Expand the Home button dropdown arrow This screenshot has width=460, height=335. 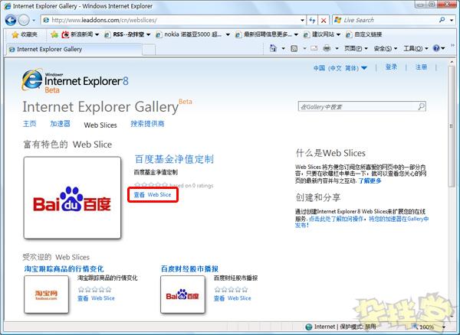tap(283, 49)
